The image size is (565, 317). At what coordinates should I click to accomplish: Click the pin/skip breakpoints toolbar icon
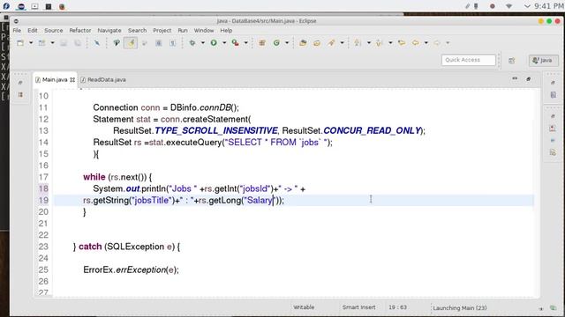click(97, 43)
